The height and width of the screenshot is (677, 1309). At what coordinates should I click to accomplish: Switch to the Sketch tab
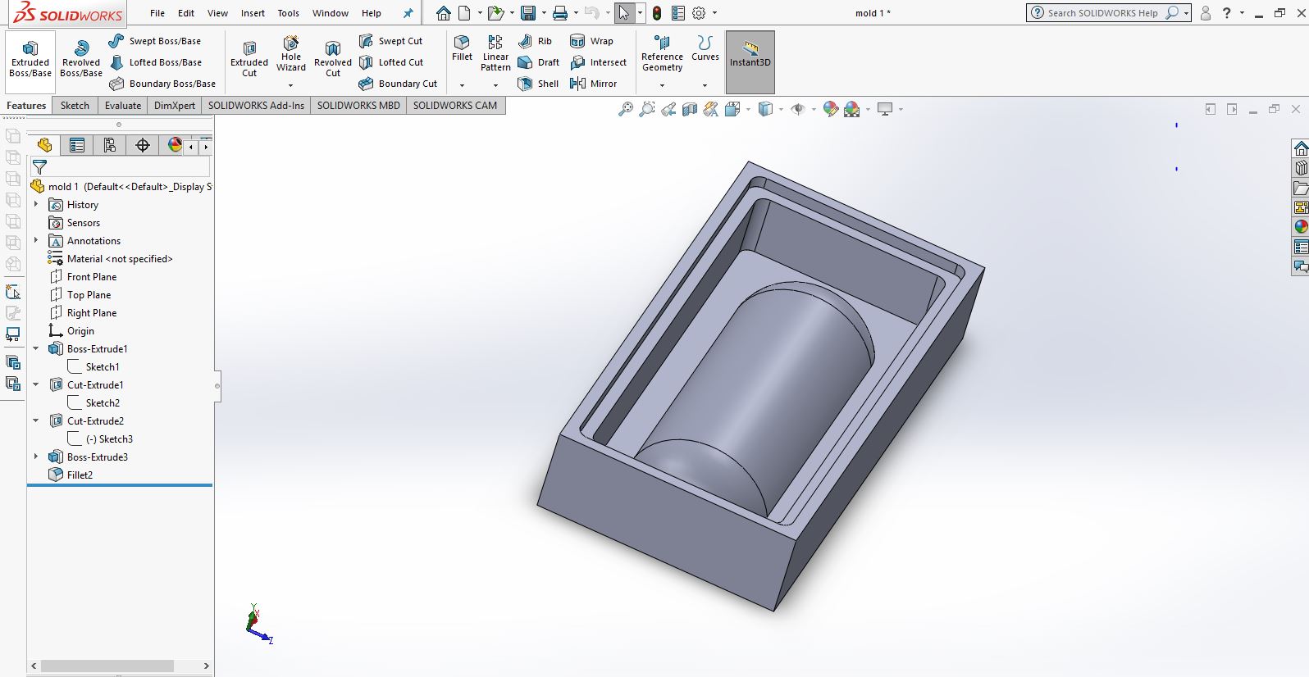tap(75, 105)
